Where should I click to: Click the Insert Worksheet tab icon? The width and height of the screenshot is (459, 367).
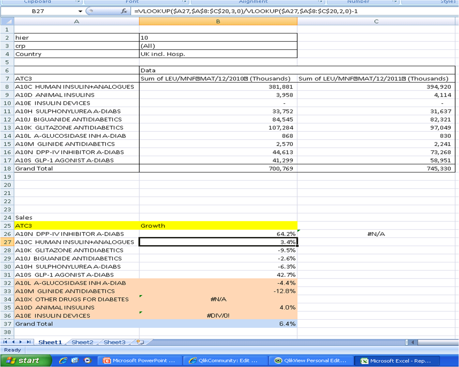[139, 342]
